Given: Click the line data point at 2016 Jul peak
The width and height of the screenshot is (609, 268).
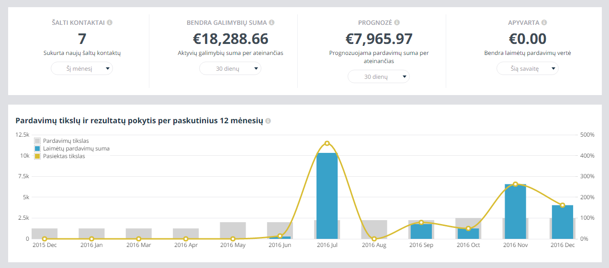Looking at the screenshot, I should point(327,143).
